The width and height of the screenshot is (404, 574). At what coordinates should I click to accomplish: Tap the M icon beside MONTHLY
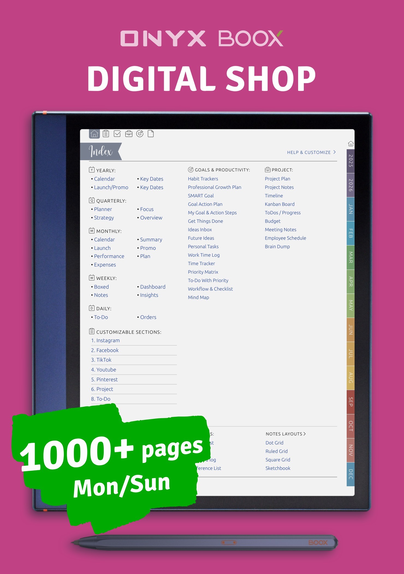(92, 231)
